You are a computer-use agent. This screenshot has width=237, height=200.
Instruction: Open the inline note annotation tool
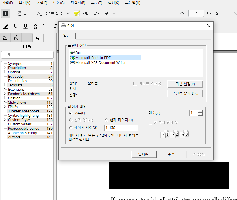point(55,27)
